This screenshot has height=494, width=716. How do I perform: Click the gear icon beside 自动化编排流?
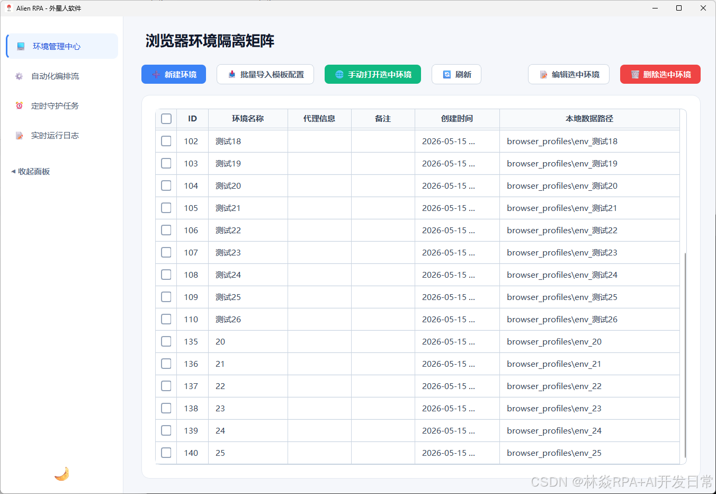click(x=19, y=76)
